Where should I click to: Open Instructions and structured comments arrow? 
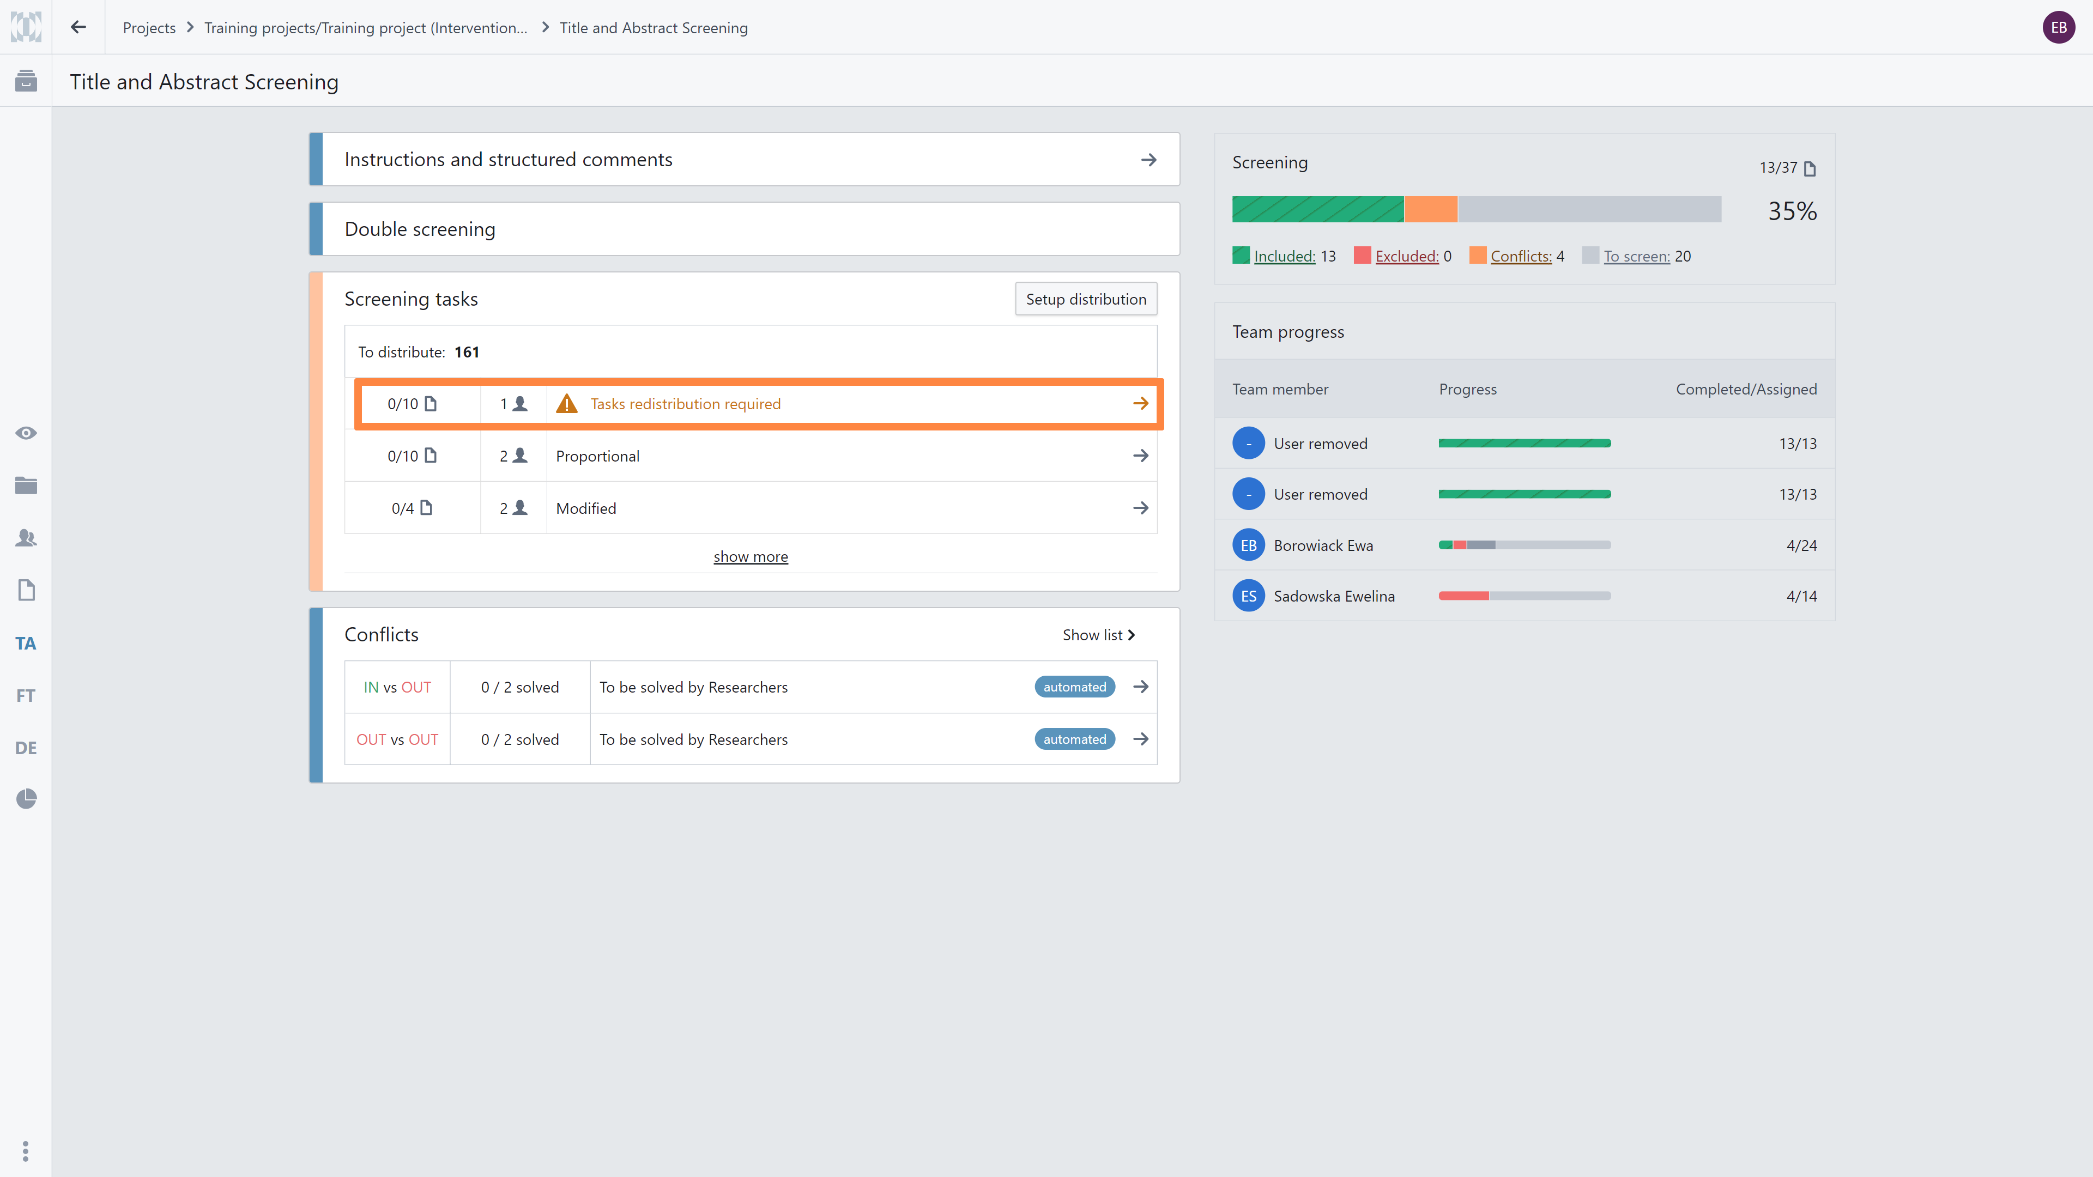click(x=1149, y=159)
